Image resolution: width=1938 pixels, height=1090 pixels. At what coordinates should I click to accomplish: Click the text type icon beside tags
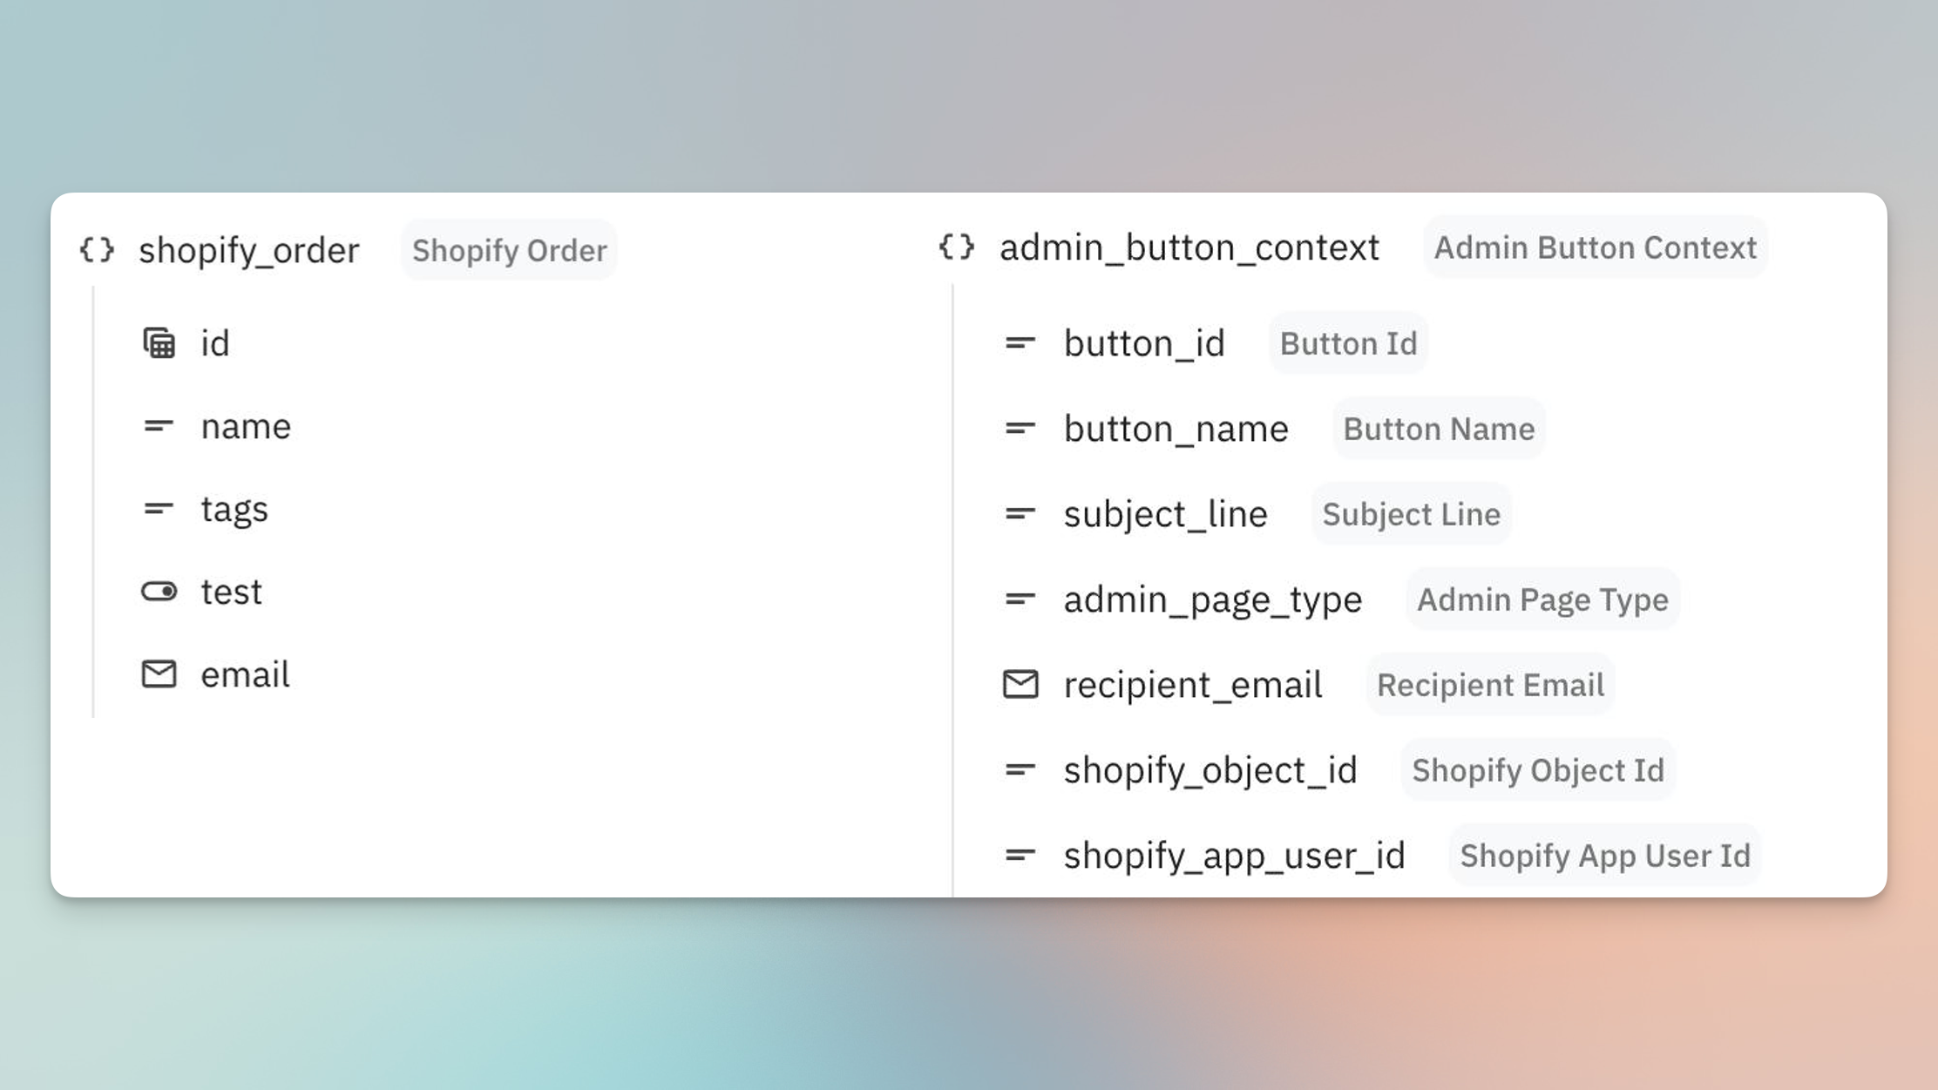pos(159,509)
